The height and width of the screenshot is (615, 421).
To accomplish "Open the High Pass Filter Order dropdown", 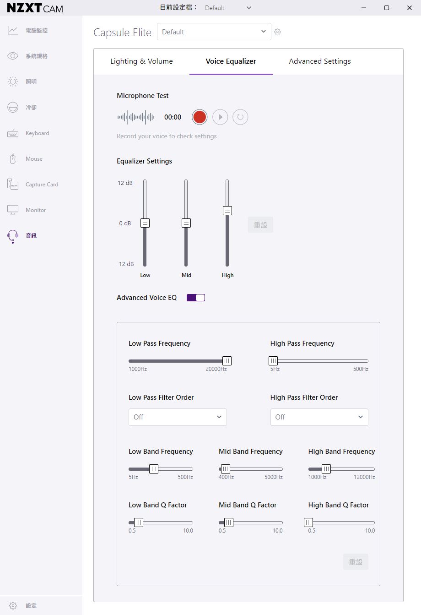I will tap(319, 417).
